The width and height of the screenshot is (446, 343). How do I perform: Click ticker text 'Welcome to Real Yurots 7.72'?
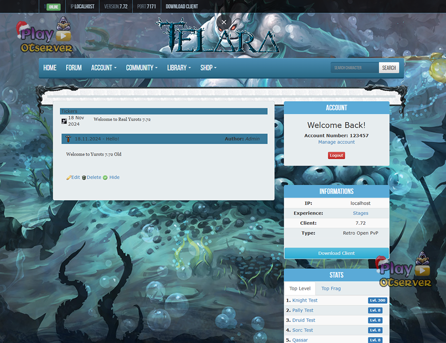tap(122, 120)
